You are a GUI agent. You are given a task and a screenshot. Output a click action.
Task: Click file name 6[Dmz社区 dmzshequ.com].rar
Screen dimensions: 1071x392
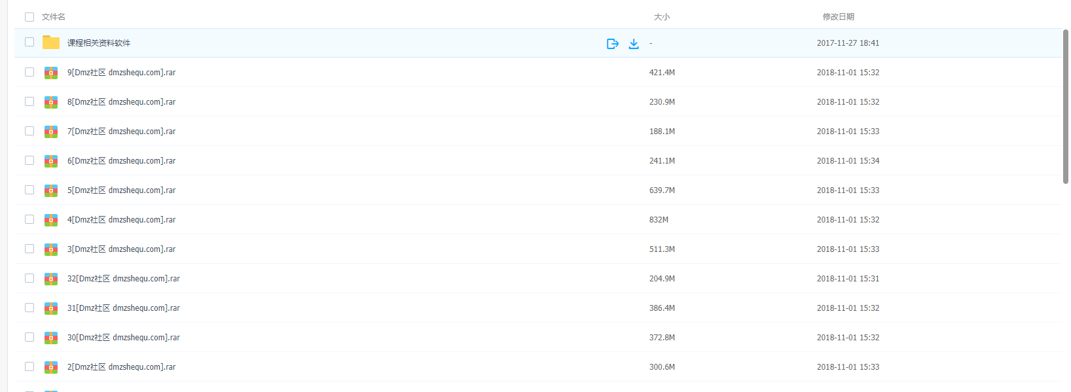[121, 161]
